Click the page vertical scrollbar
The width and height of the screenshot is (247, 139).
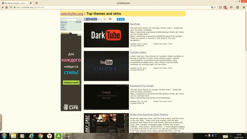coord(246,32)
